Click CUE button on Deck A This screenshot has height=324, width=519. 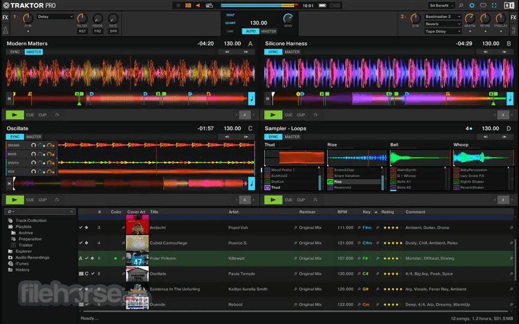(30, 115)
